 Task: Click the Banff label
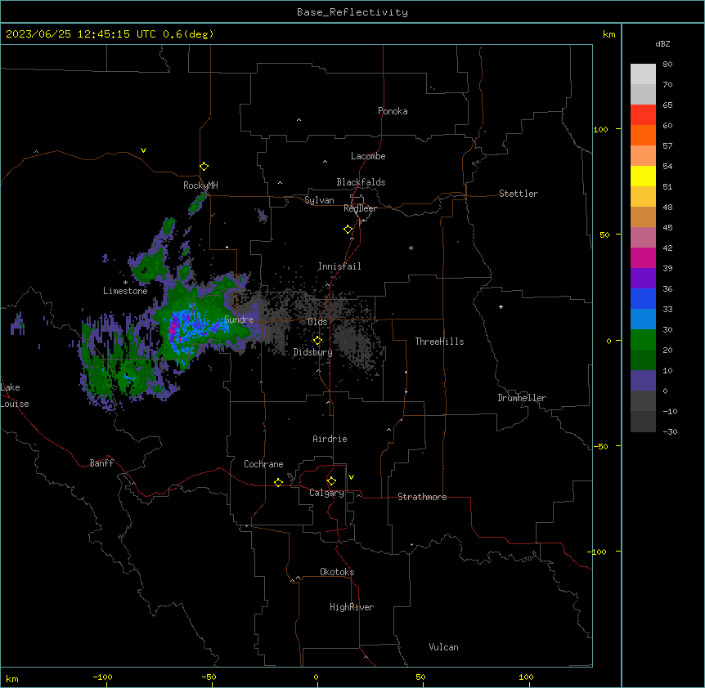click(x=101, y=463)
